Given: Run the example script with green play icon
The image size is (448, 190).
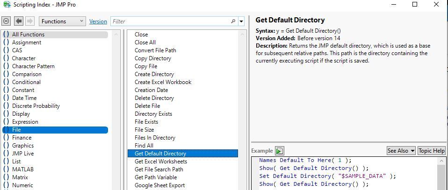Looking at the screenshot, I should click(x=280, y=151).
